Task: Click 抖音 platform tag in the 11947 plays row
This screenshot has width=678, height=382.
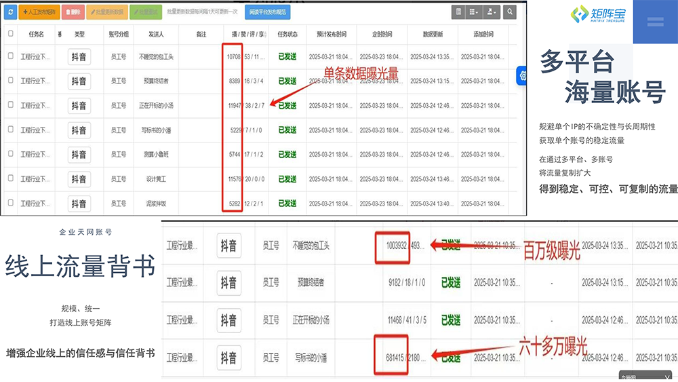Action: (79, 106)
